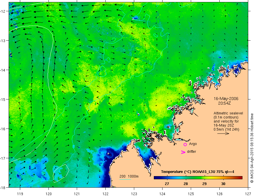Click the '16-May-2006' date text

226,99
